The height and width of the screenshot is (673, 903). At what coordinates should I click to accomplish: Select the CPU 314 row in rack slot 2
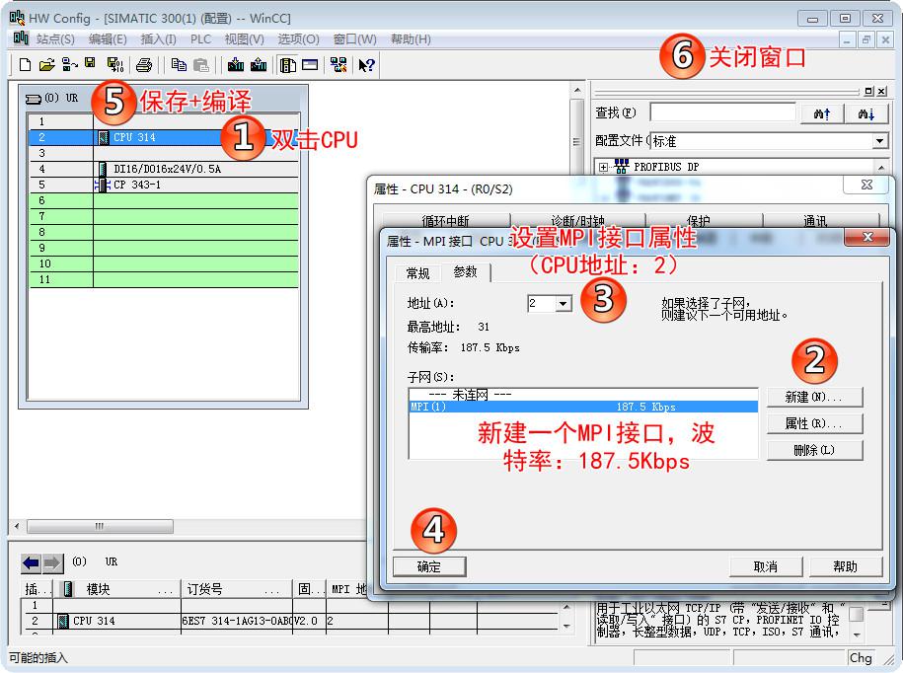coord(164,137)
